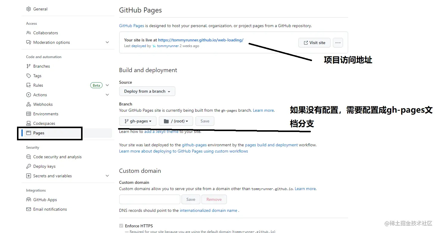This screenshot has height=233, width=439.
Task: Click the Webhooks icon
Action: tap(29, 104)
